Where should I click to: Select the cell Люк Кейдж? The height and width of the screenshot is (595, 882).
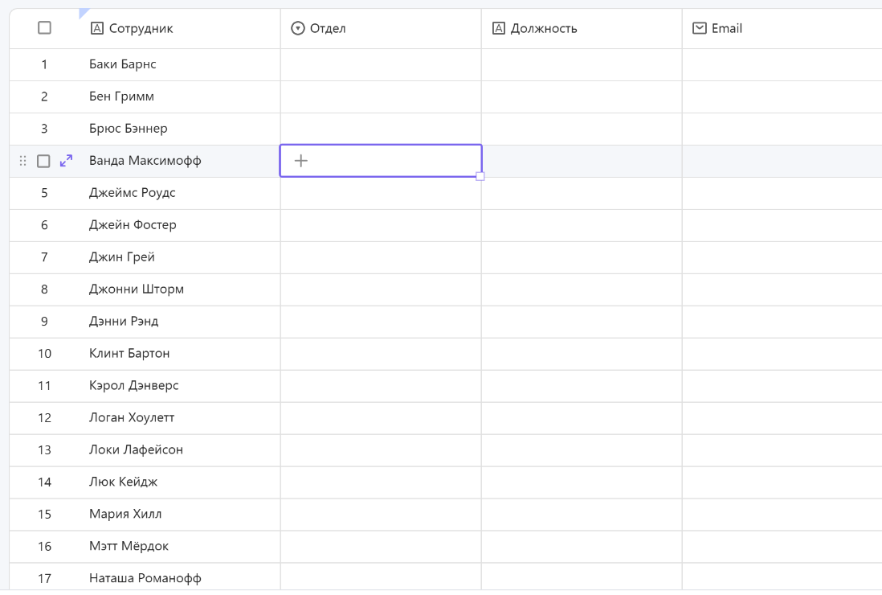[180, 482]
